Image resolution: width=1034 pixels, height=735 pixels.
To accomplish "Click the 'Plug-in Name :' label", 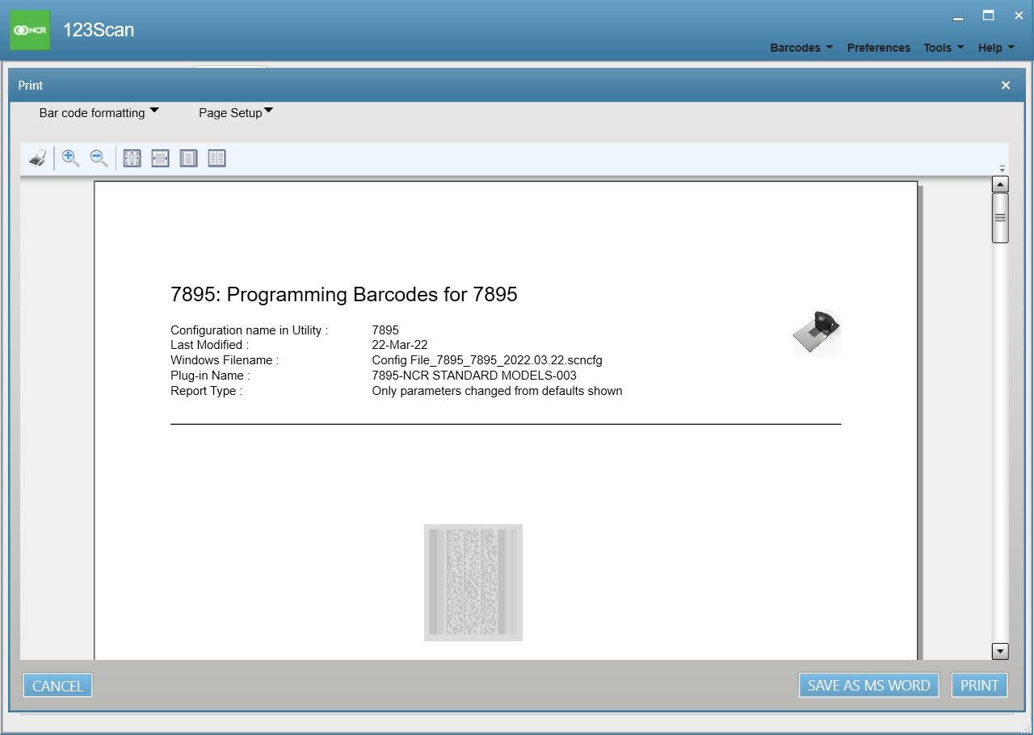I will tap(211, 376).
